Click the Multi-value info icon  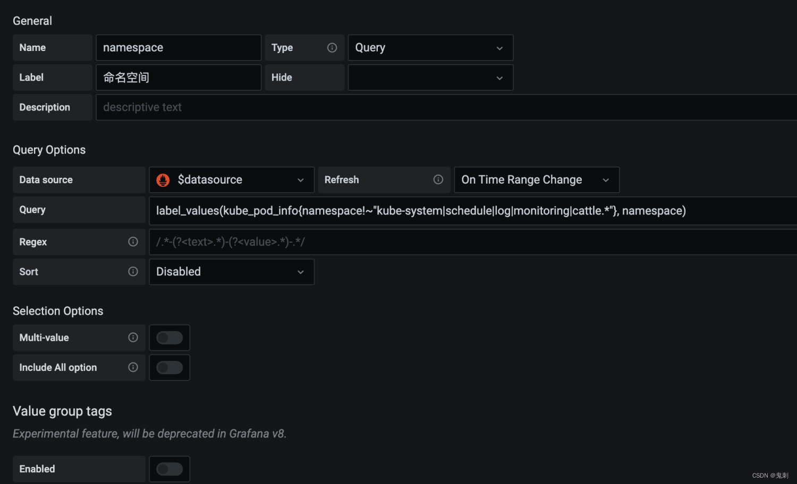coord(133,337)
